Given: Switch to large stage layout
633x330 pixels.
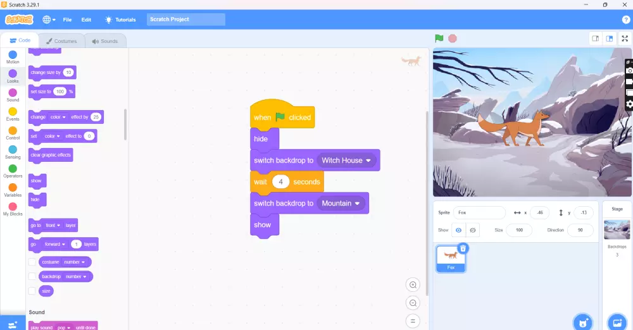Looking at the screenshot, I should click(x=610, y=39).
